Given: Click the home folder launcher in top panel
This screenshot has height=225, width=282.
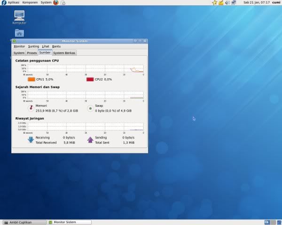Looking at the screenshot, I should point(63,2).
